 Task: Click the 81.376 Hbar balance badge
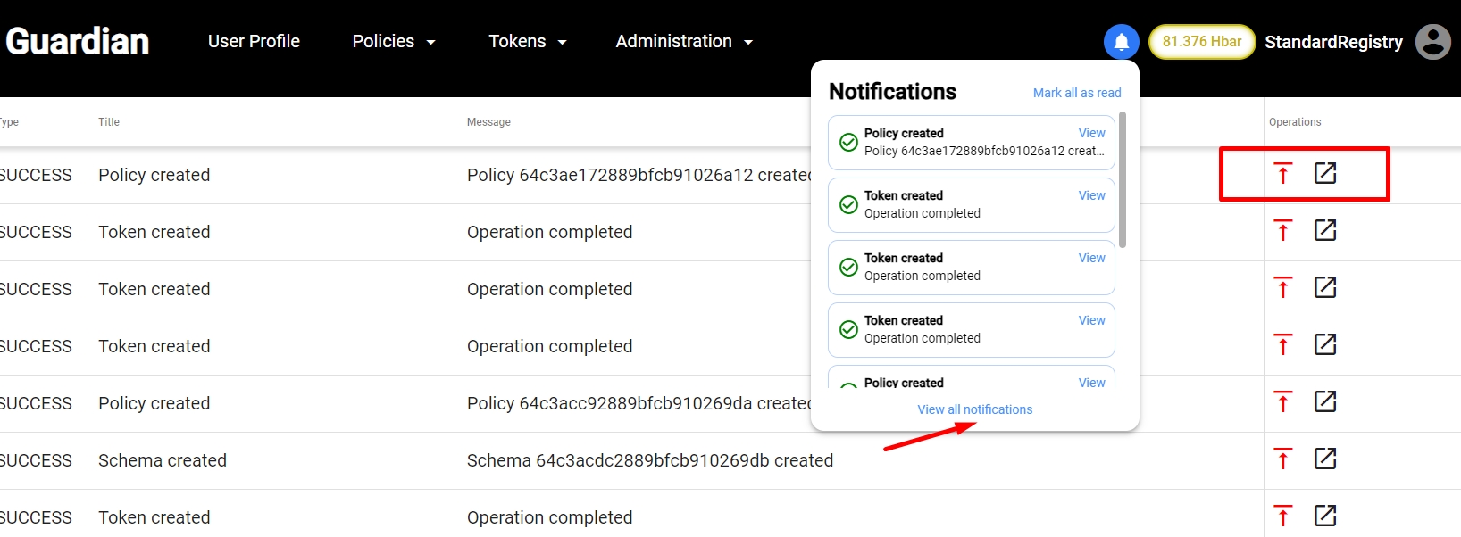coord(1201,42)
